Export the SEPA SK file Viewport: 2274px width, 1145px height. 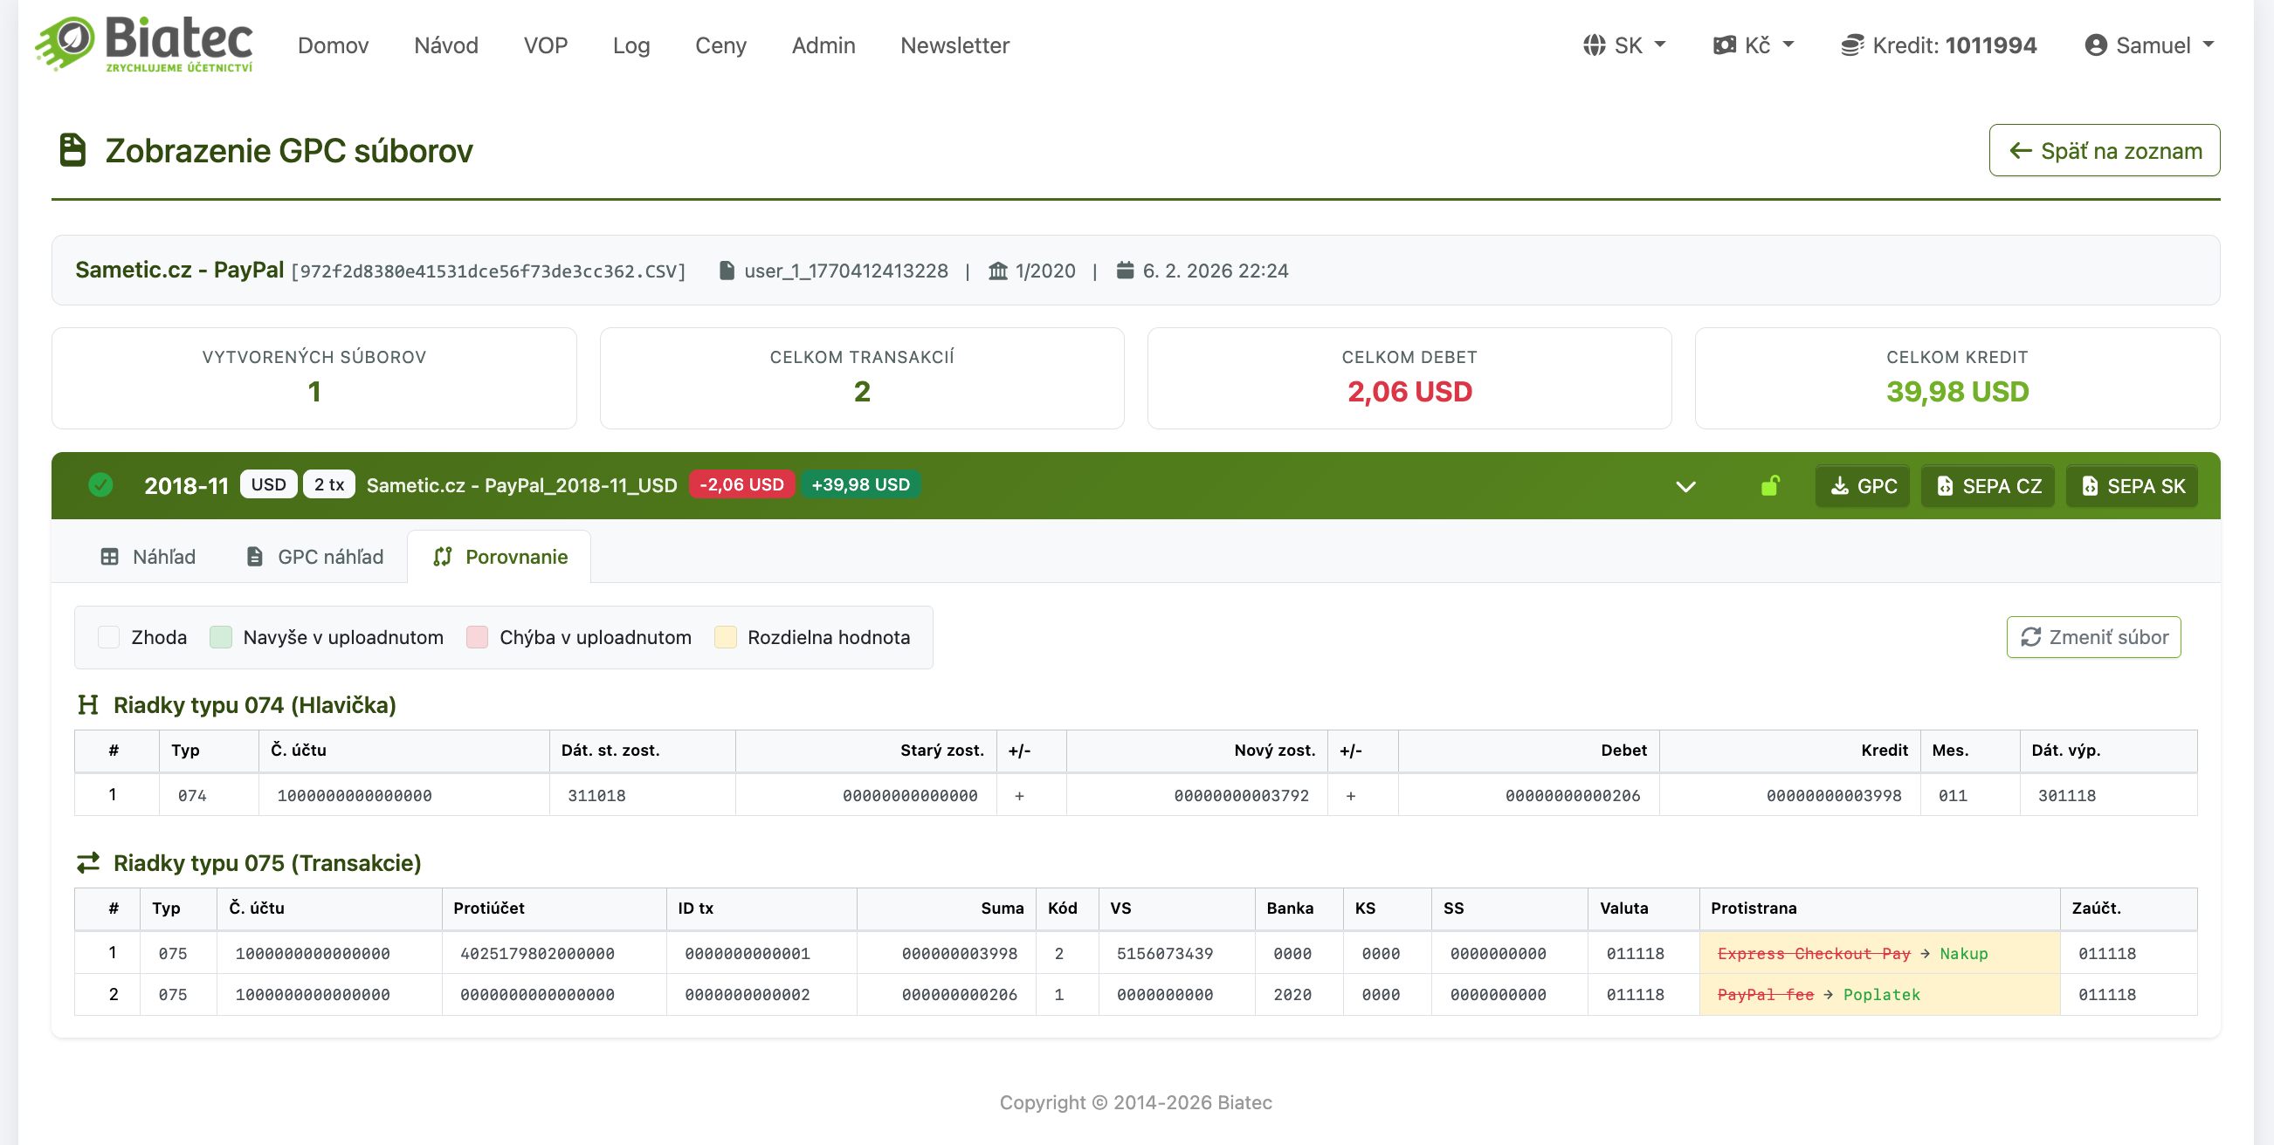[2132, 486]
